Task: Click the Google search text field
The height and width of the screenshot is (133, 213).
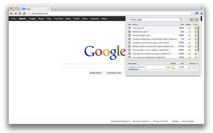Action: 94,66
